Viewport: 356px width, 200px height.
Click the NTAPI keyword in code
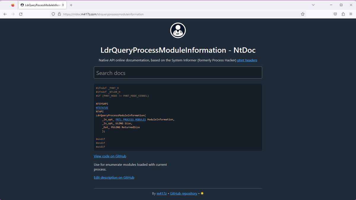click(x=100, y=112)
